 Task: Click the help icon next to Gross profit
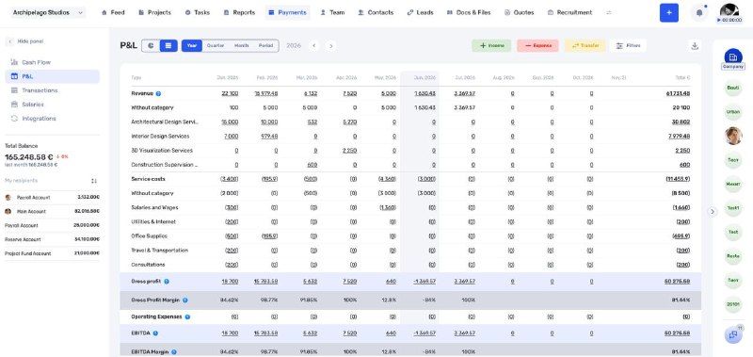[167, 282]
